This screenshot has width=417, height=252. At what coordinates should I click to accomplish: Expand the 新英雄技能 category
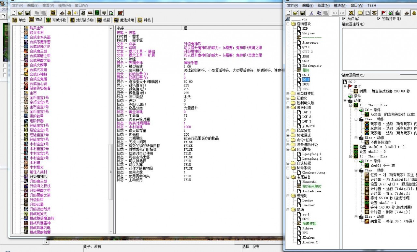click(x=288, y=94)
